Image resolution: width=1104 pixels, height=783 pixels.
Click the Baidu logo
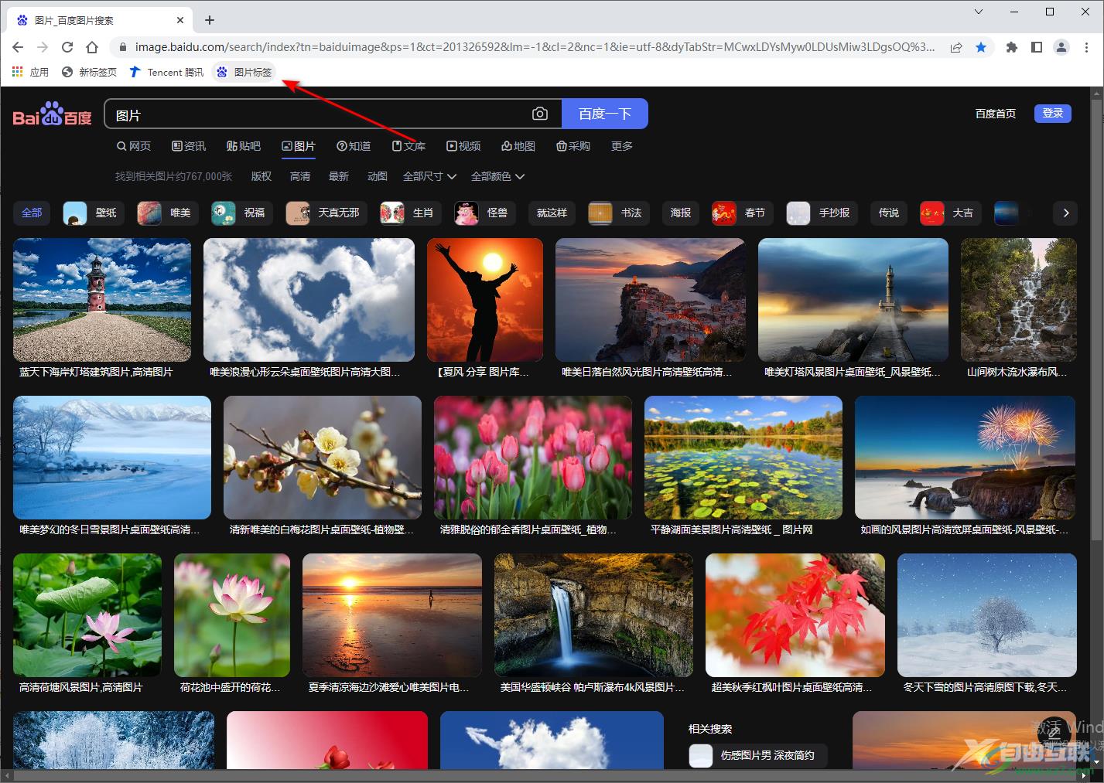(x=52, y=114)
